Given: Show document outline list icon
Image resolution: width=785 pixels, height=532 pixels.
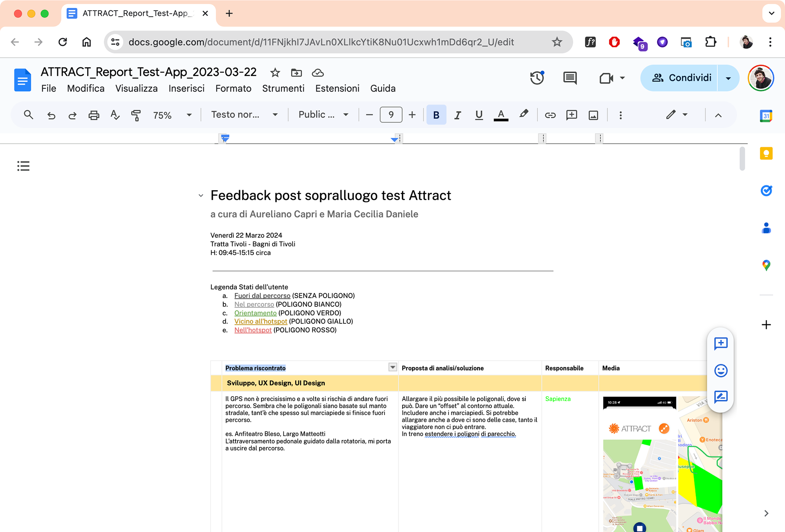Looking at the screenshot, I should (x=23, y=166).
